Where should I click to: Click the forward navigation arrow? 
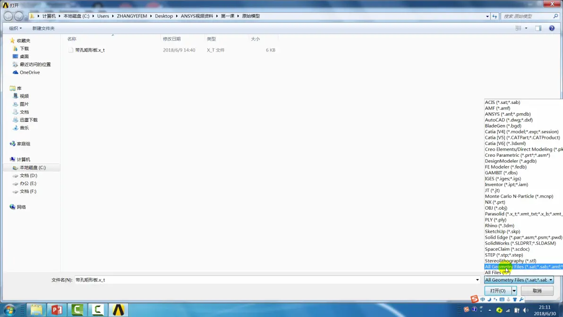coord(19,16)
